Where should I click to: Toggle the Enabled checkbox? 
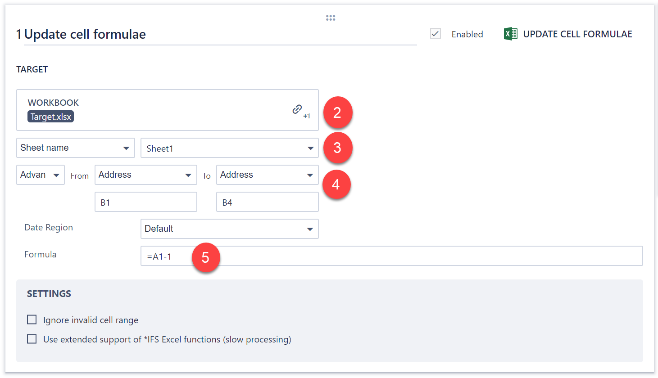pyautogui.click(x=435, y=34)
